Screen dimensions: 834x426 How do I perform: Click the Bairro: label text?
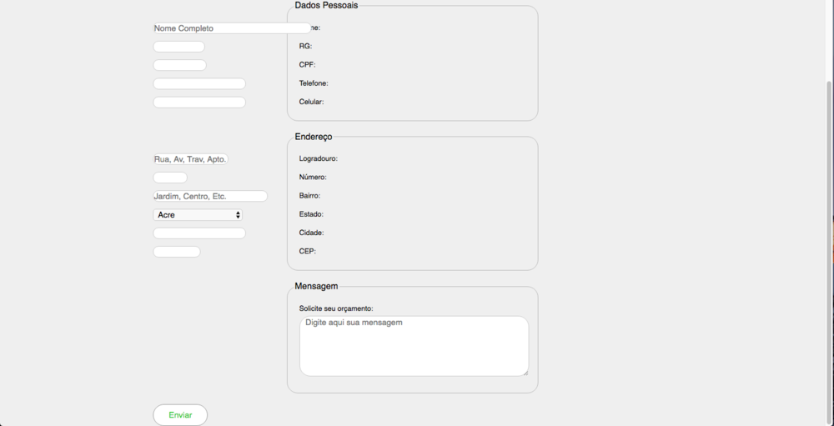pos(309,196)
